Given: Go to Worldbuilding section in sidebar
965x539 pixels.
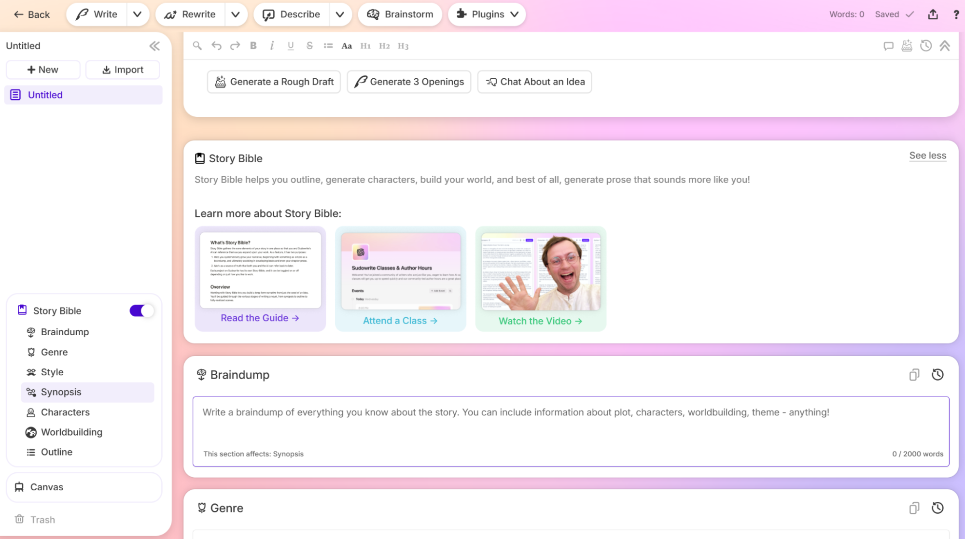Looking at the screenshot, I should (71, 432).
